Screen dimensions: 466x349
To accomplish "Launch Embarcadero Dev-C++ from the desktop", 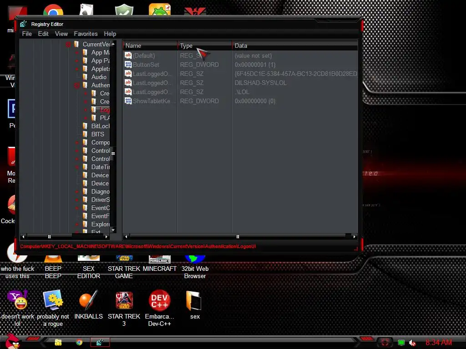I will click(x=160, y=309).
